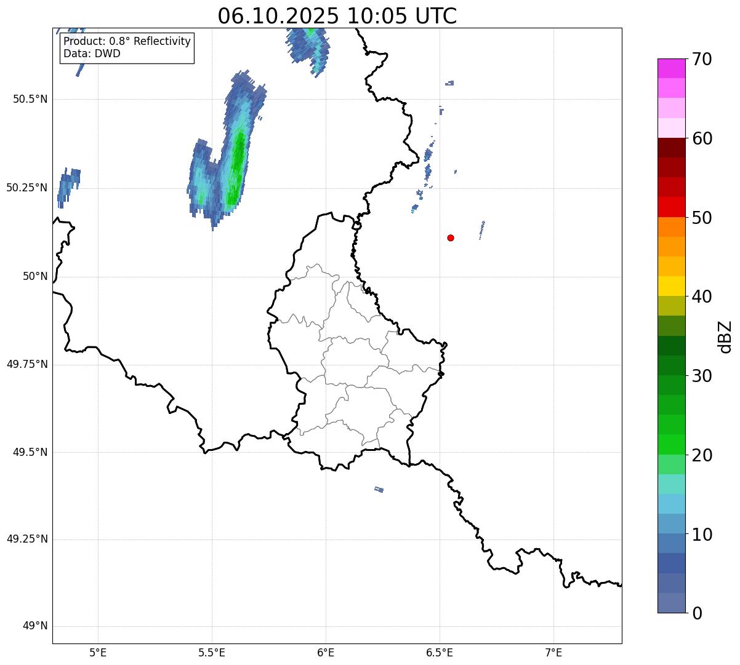Click the 50 tick label on colorbar
This screenshot has width=740, height=665.
[x=701, y=218]
